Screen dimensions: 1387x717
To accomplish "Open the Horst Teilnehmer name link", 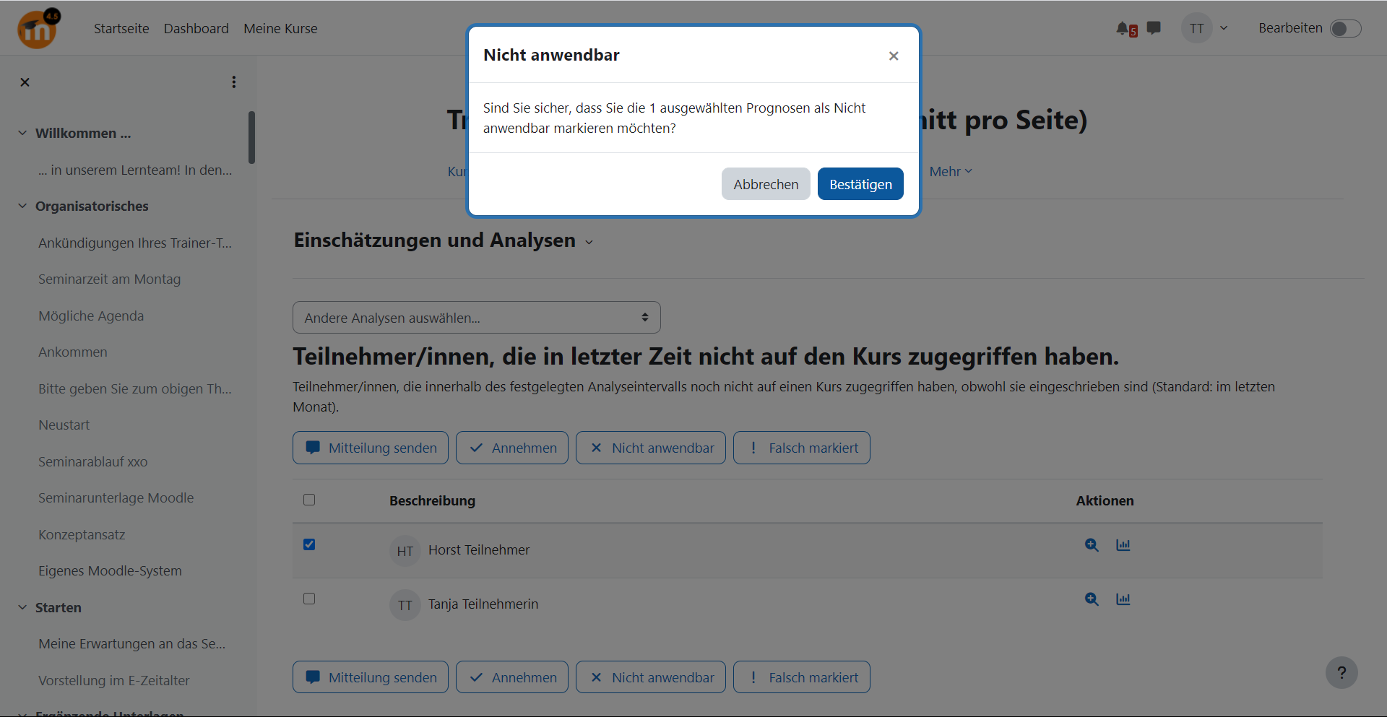I will point(479,550).
